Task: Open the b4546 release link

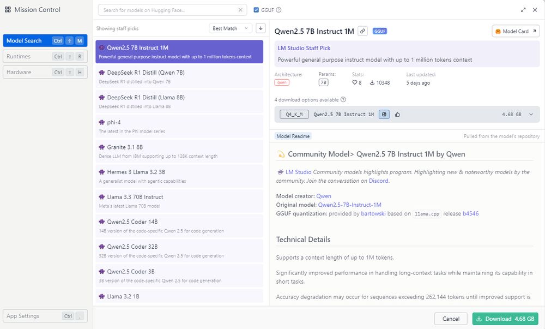Action: (471, 213)
